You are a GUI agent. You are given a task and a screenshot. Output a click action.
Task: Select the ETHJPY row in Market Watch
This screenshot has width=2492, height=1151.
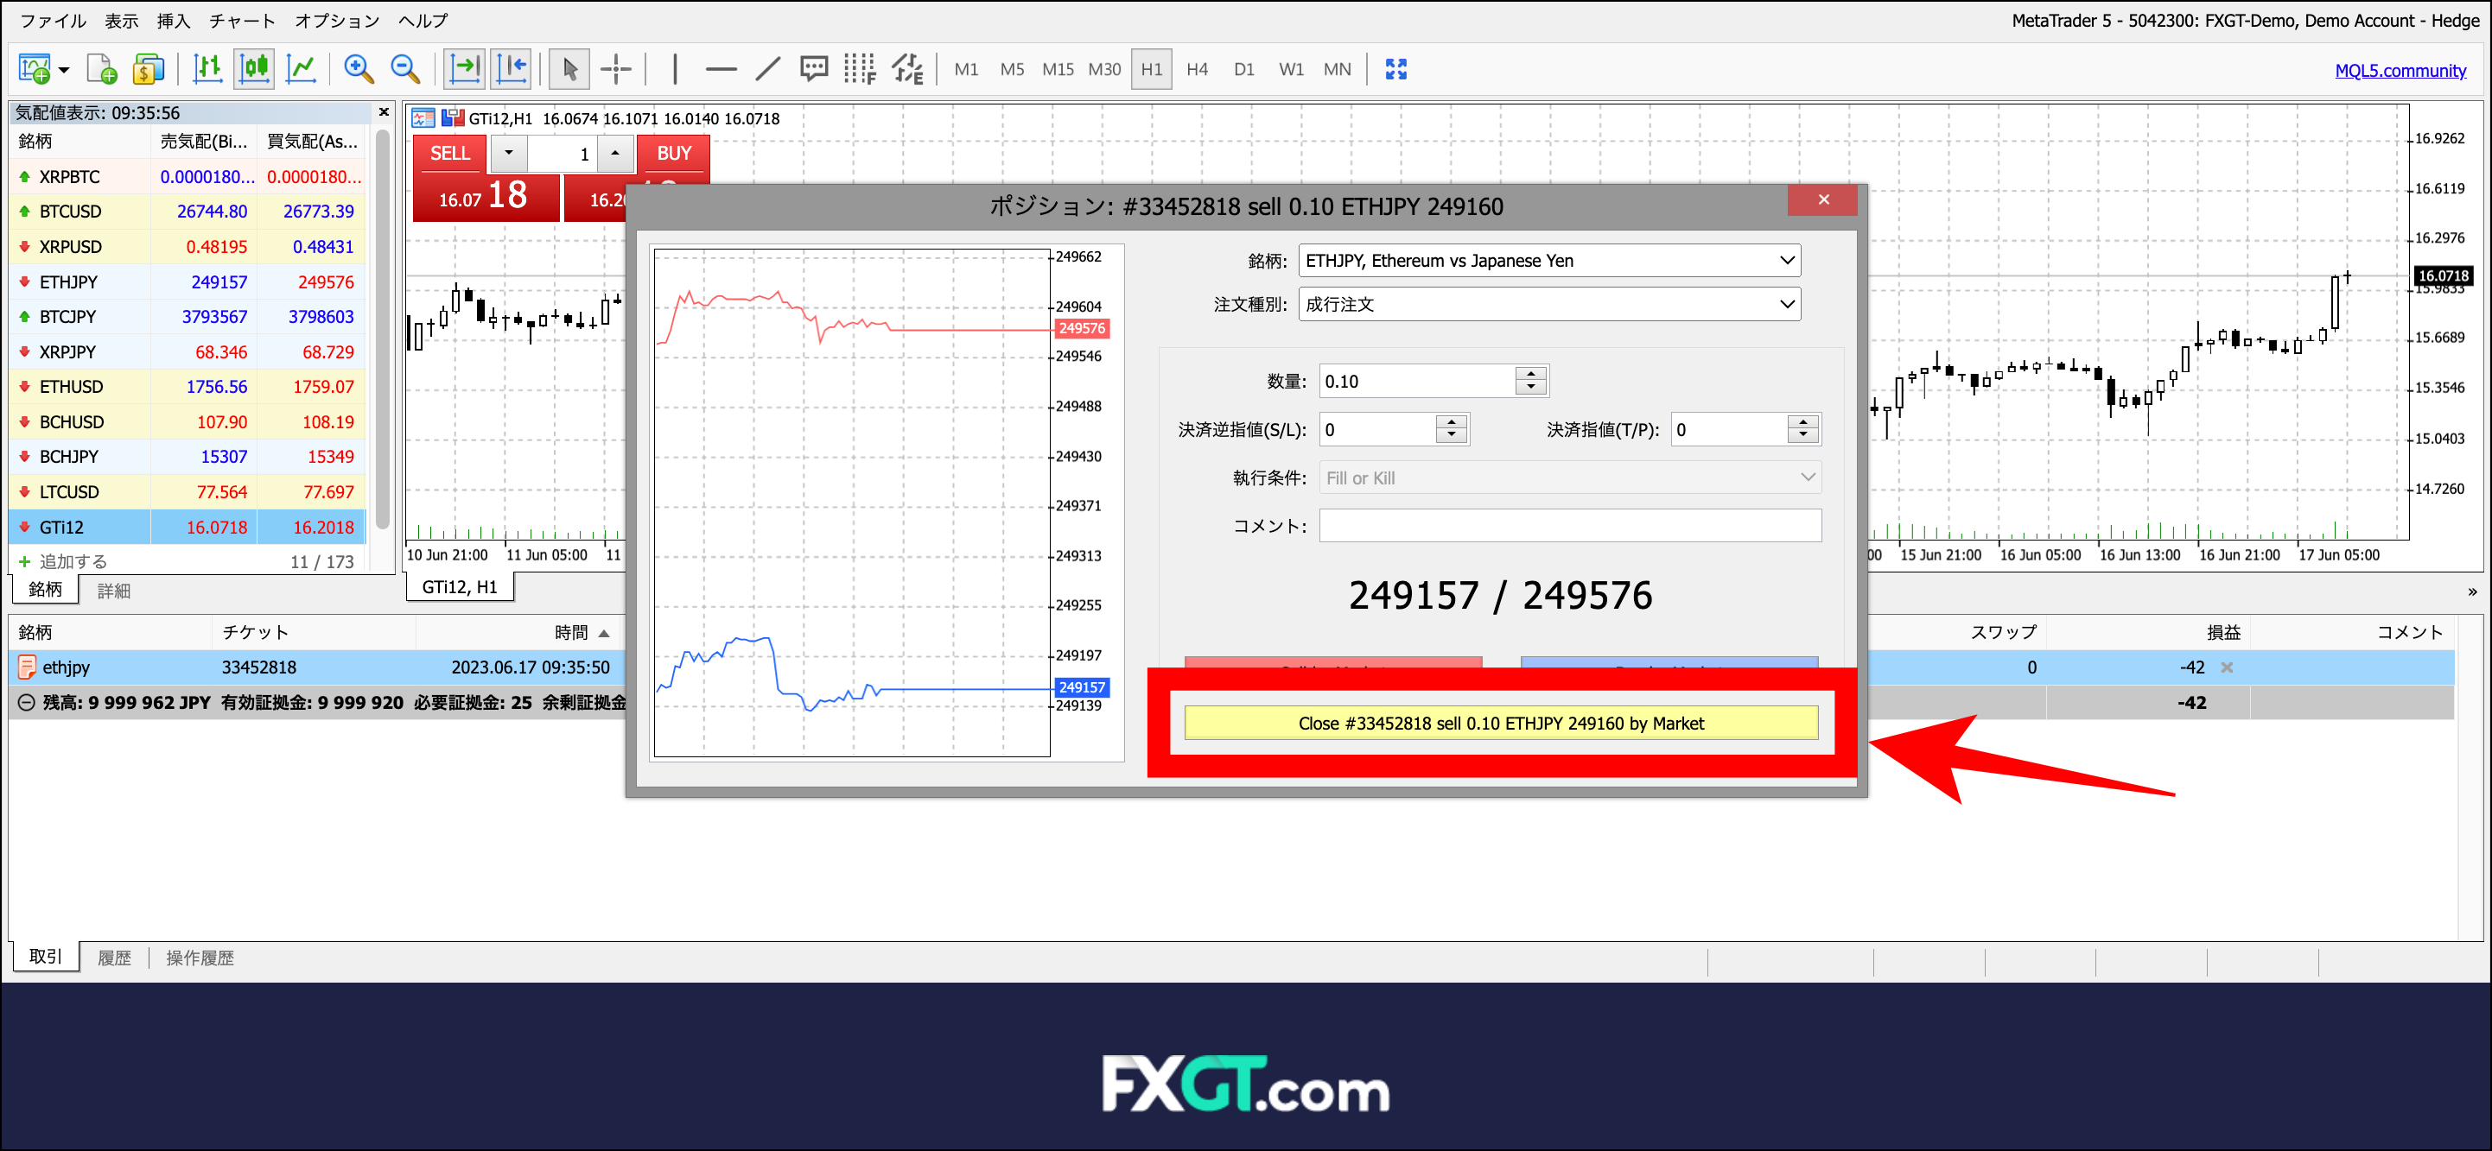click(188, 282)
